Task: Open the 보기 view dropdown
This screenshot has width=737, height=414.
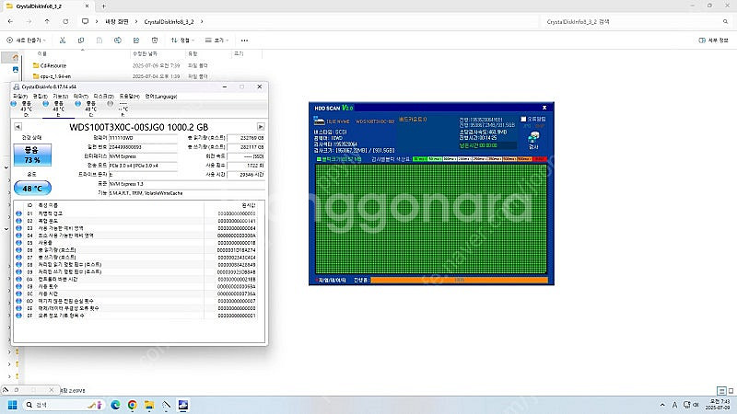Action: pos(216,40)
